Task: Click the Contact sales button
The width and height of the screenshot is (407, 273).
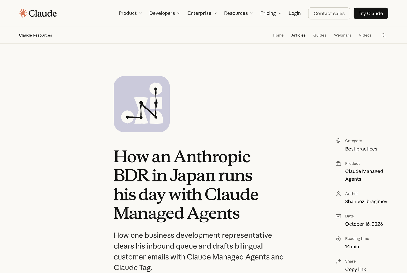Action: tap(329, 13)
